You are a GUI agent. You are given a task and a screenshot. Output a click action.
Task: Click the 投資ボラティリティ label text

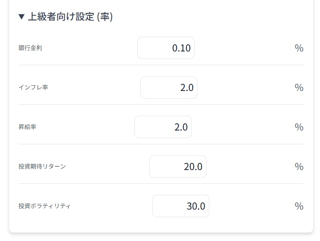pyautogui.click(x=44, y=206)
